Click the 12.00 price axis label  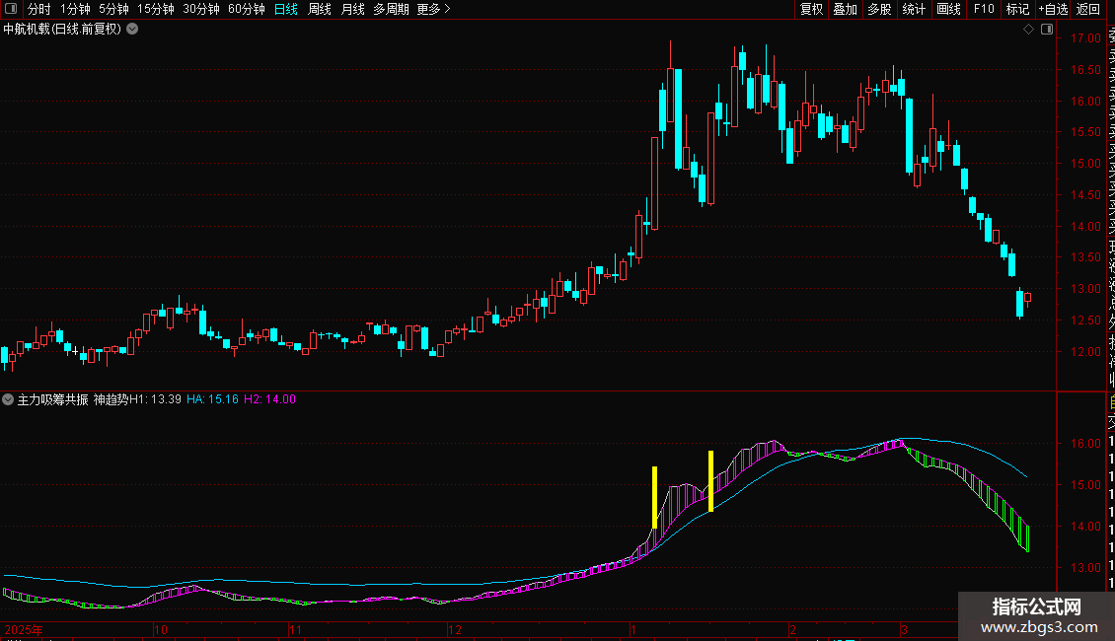[x=1085, y=352]
